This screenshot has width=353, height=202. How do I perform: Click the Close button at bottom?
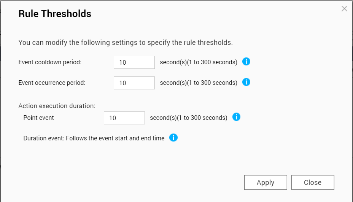(313, 182)
